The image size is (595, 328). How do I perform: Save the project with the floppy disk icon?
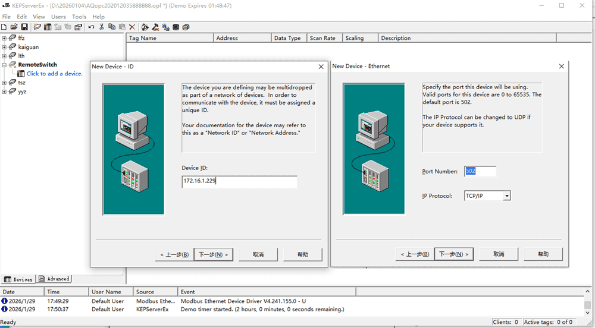click(x=24, y=27)
